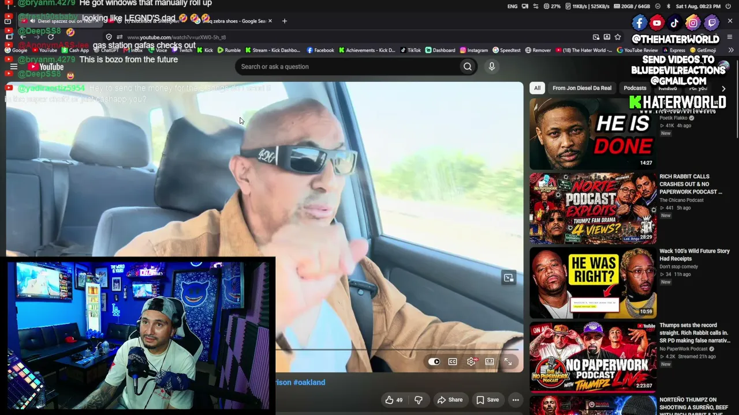
Task: Click the browser address bar URL
Action: pos(176,37)
